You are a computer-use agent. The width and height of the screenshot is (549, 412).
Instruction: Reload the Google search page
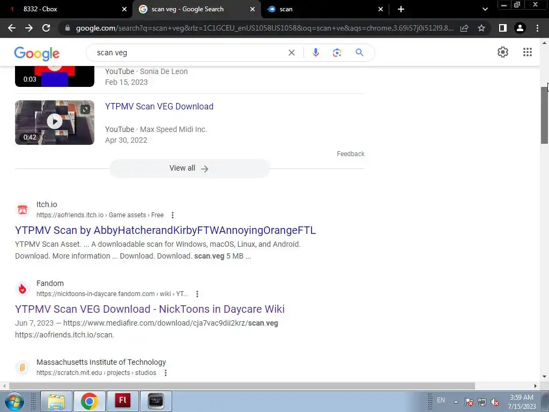click(x=46, y=28)
